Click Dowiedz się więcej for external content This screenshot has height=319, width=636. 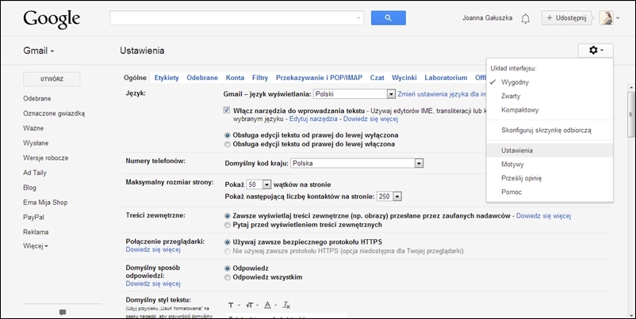point(543,216)
